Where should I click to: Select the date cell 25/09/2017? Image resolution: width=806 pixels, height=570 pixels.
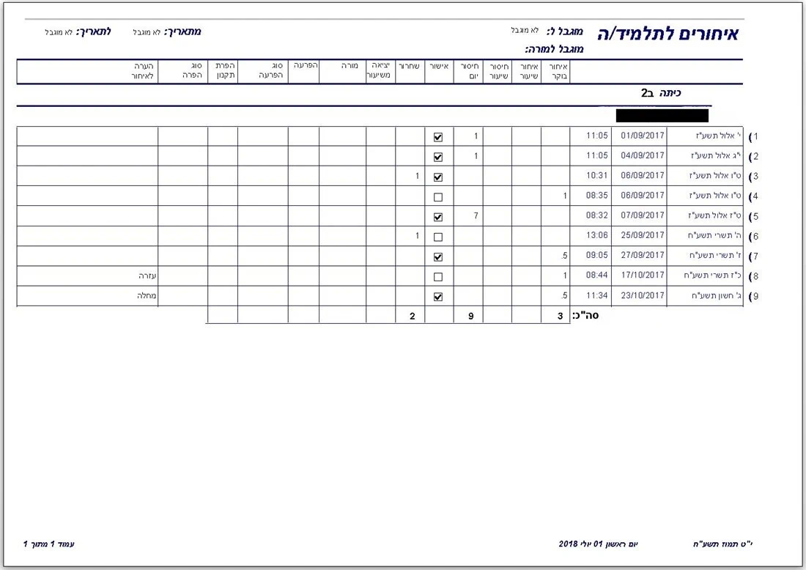(x=643, y=235)
